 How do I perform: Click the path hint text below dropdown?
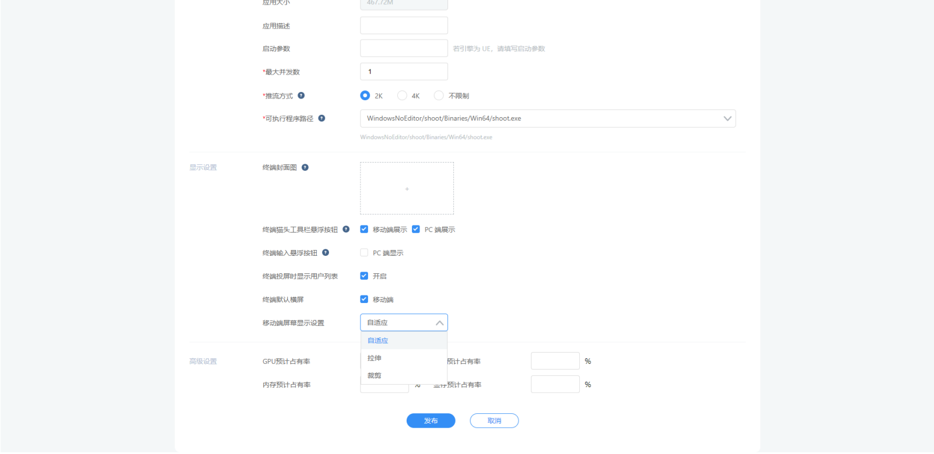pyautogui.click(x=426, y=137)
